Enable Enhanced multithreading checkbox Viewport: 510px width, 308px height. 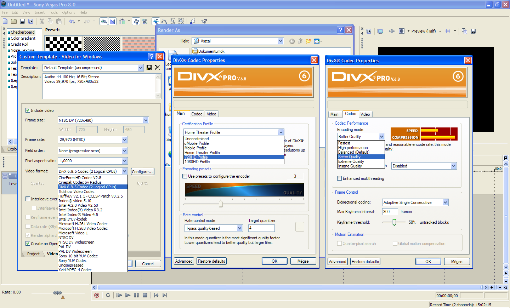pos(339,178)
